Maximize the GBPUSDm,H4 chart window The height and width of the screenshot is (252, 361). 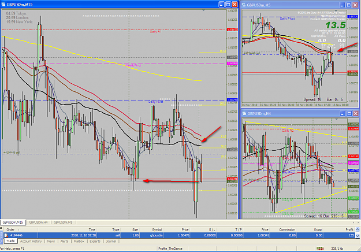point(349,113)
